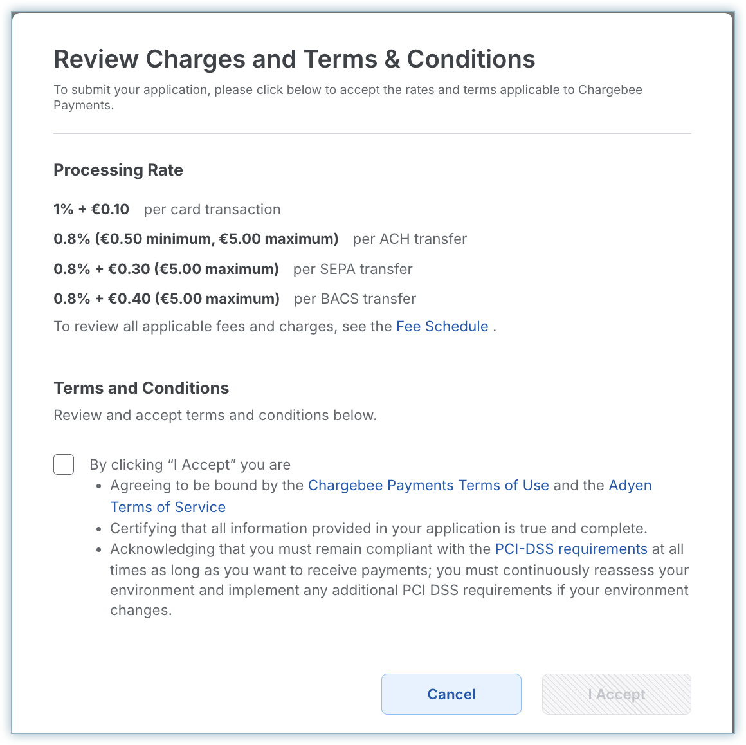
Task: Click the To submit your application subtitle text
Action: [348, 97]
